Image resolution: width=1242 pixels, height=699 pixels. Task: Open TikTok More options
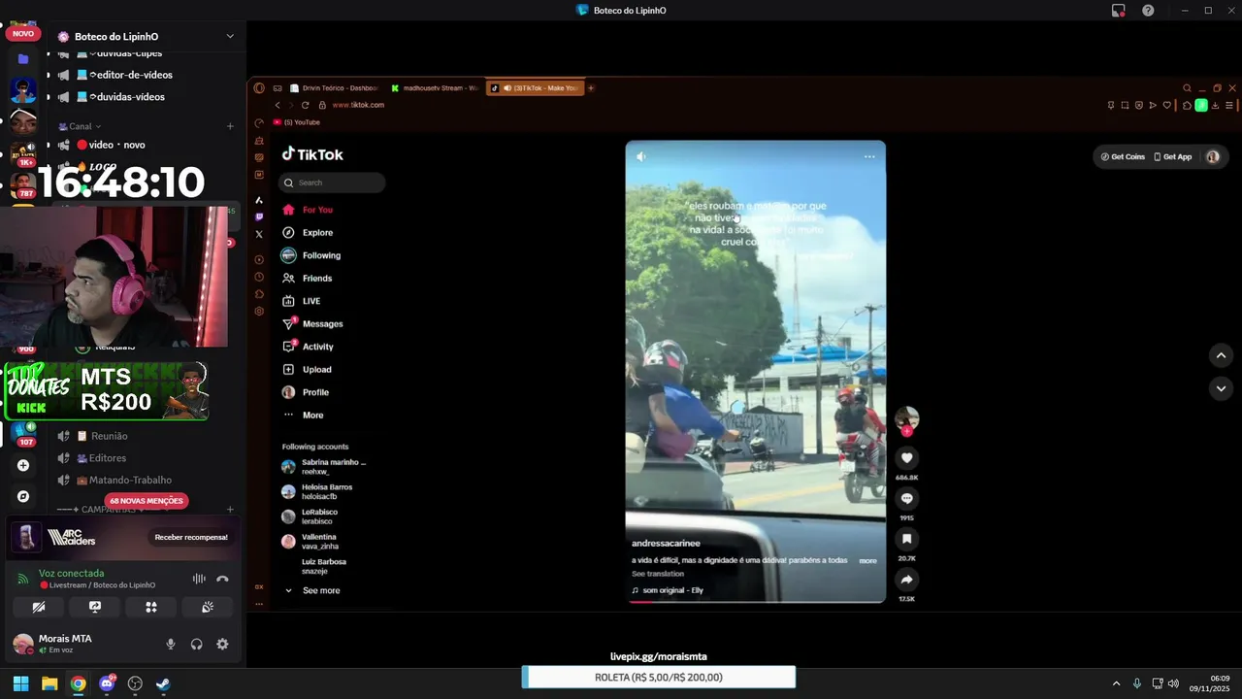tap(304, 416)
